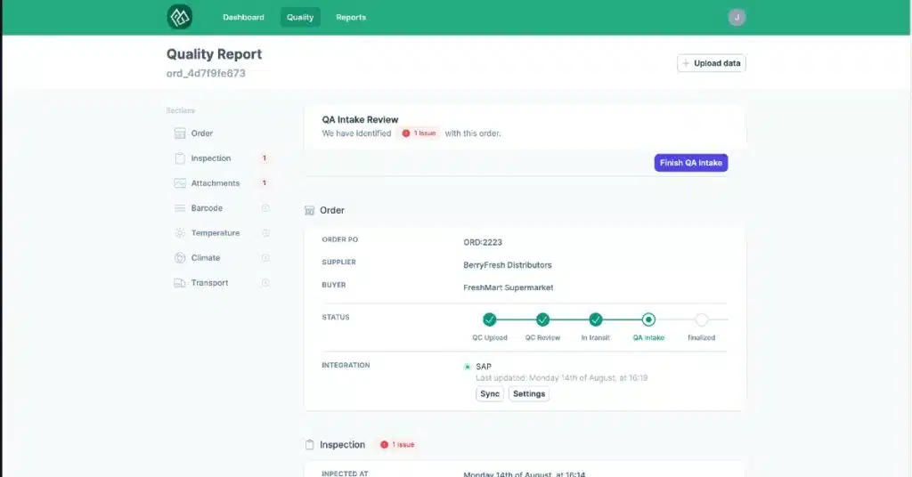Click the Climate sidebar icon
The height and width of the screenshot is (477, 912).
pos(180,258)
